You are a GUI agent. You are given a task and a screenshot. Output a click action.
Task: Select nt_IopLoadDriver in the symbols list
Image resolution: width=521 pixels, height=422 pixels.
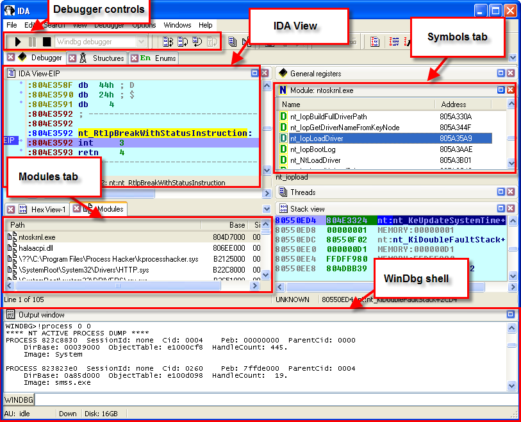click(x=316, y=138)
